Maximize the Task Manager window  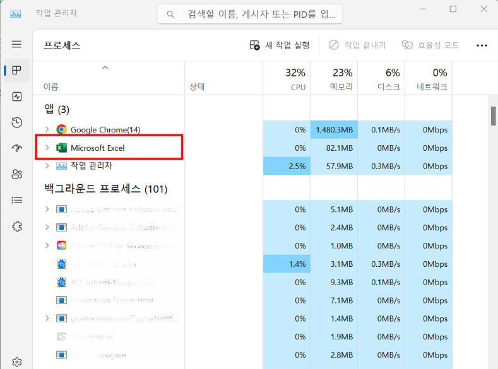pyautogui.click(x=453, y=9)
